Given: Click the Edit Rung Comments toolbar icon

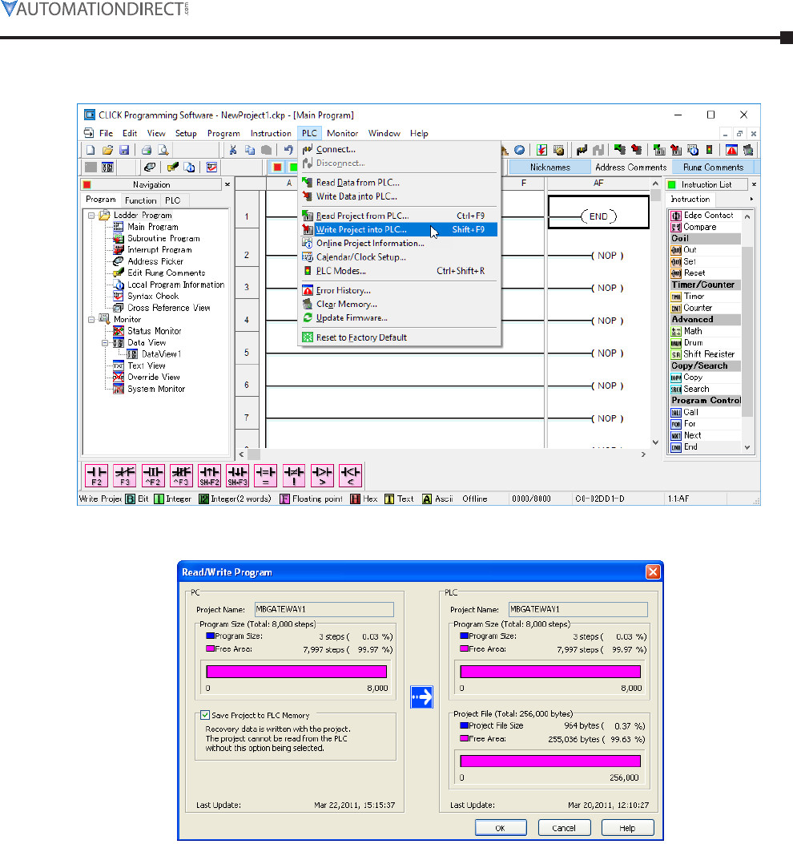Looking at the screenshot, I should pos(173,168).
